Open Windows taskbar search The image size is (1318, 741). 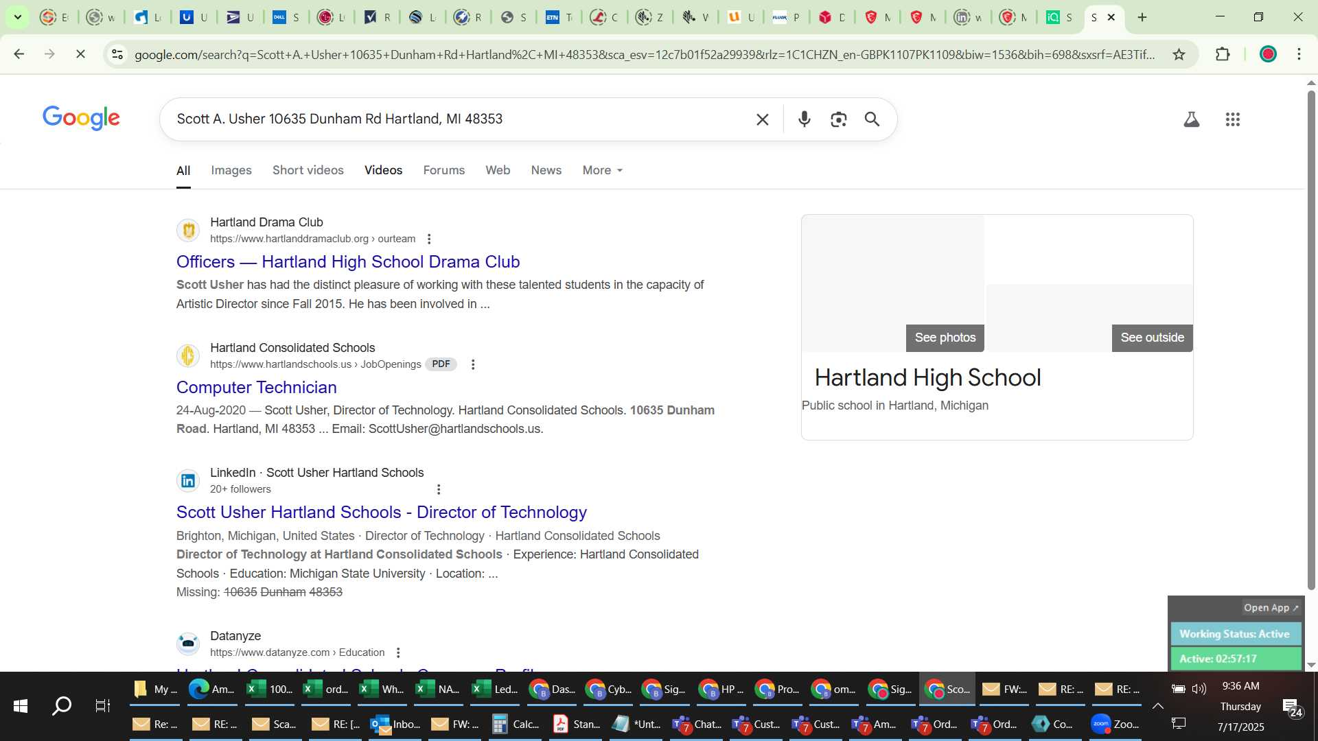click(62, 705)
